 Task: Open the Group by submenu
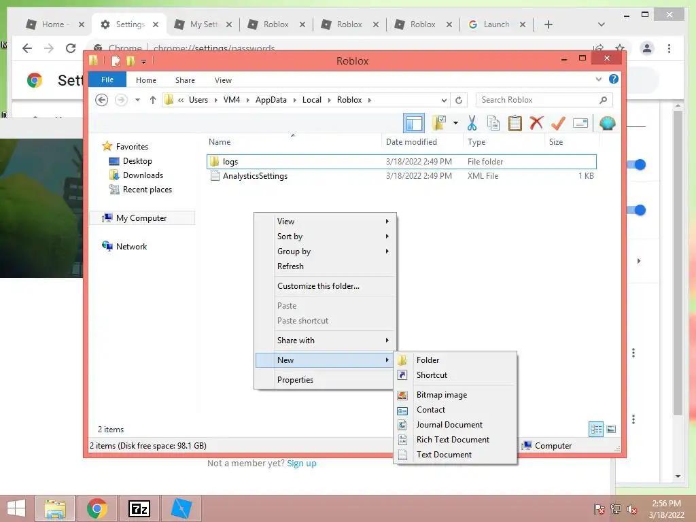pos(325,251)
